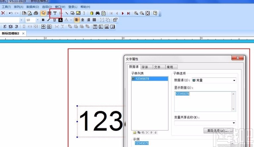Toggle bold text formatting

tap(43, 20)
